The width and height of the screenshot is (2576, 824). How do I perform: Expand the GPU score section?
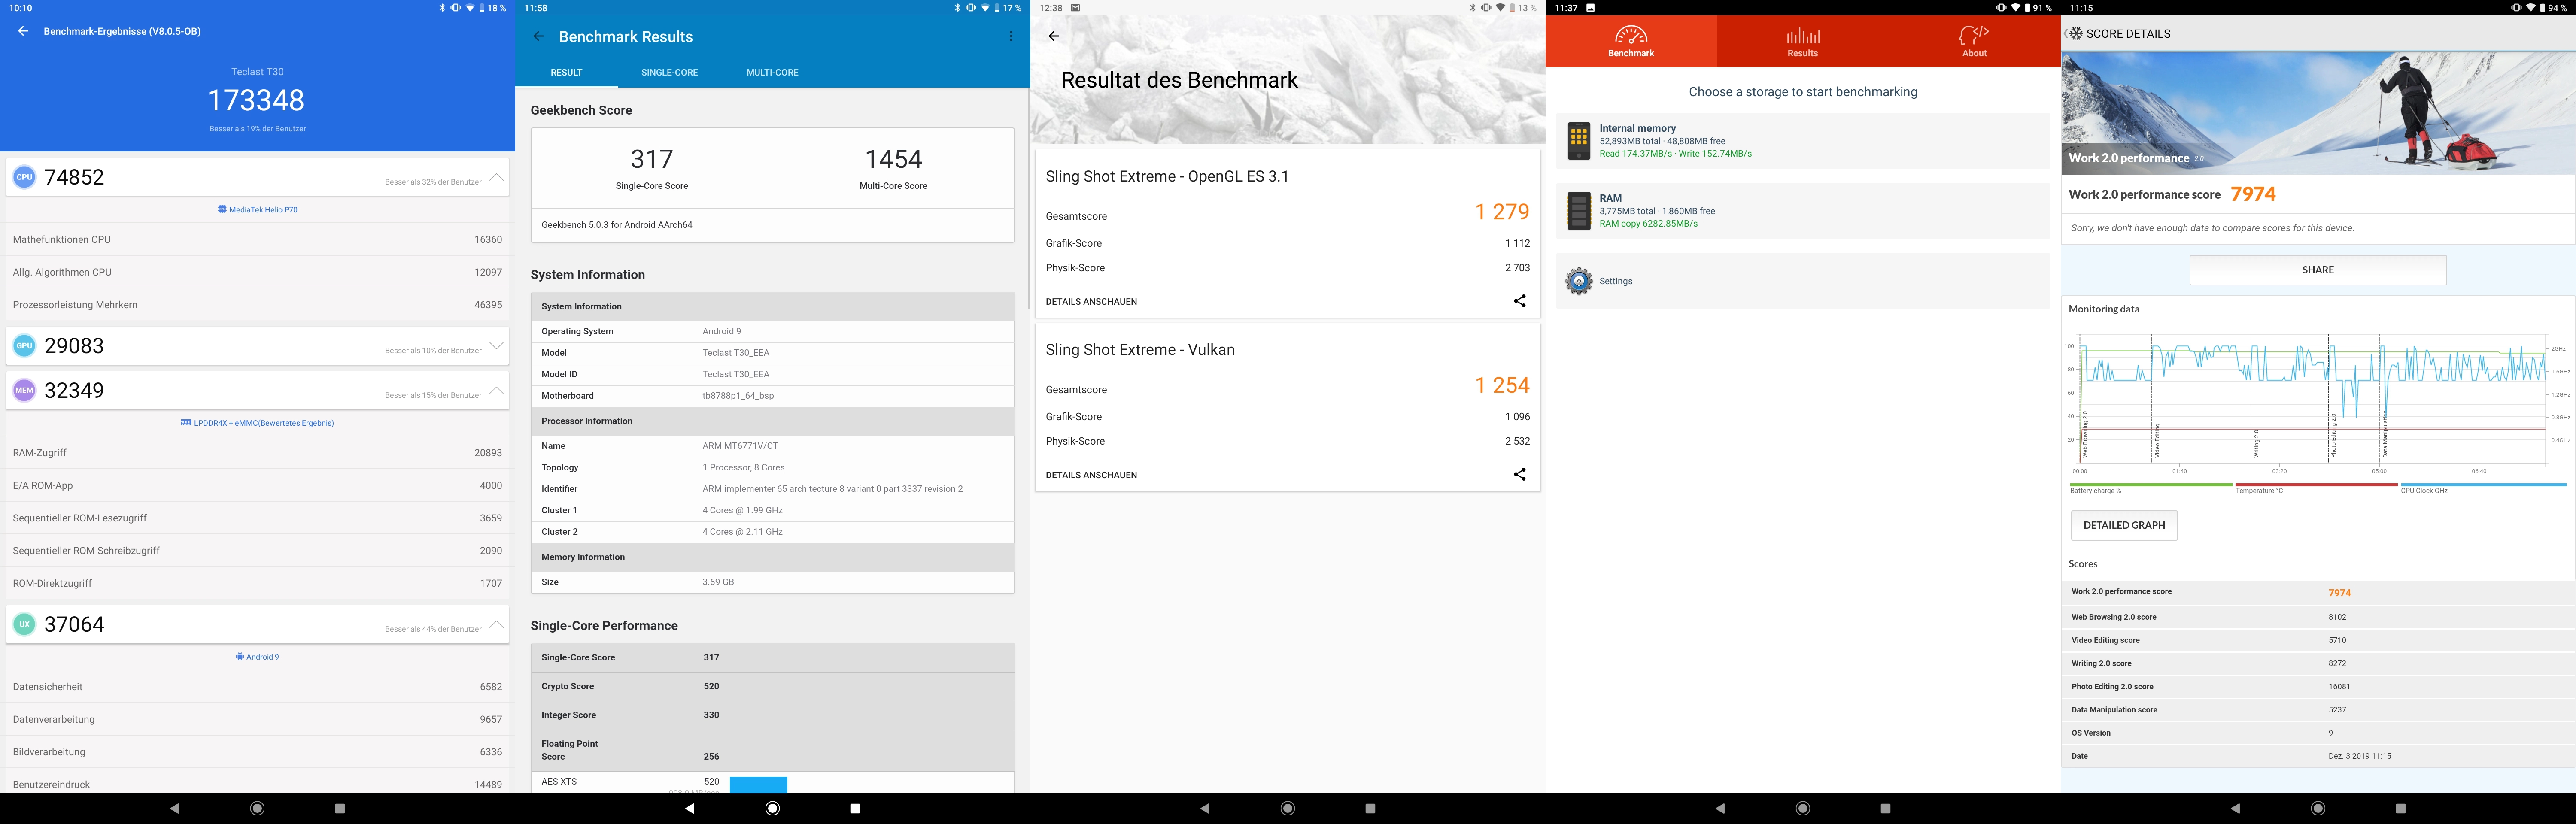click(x=496, y=346)
